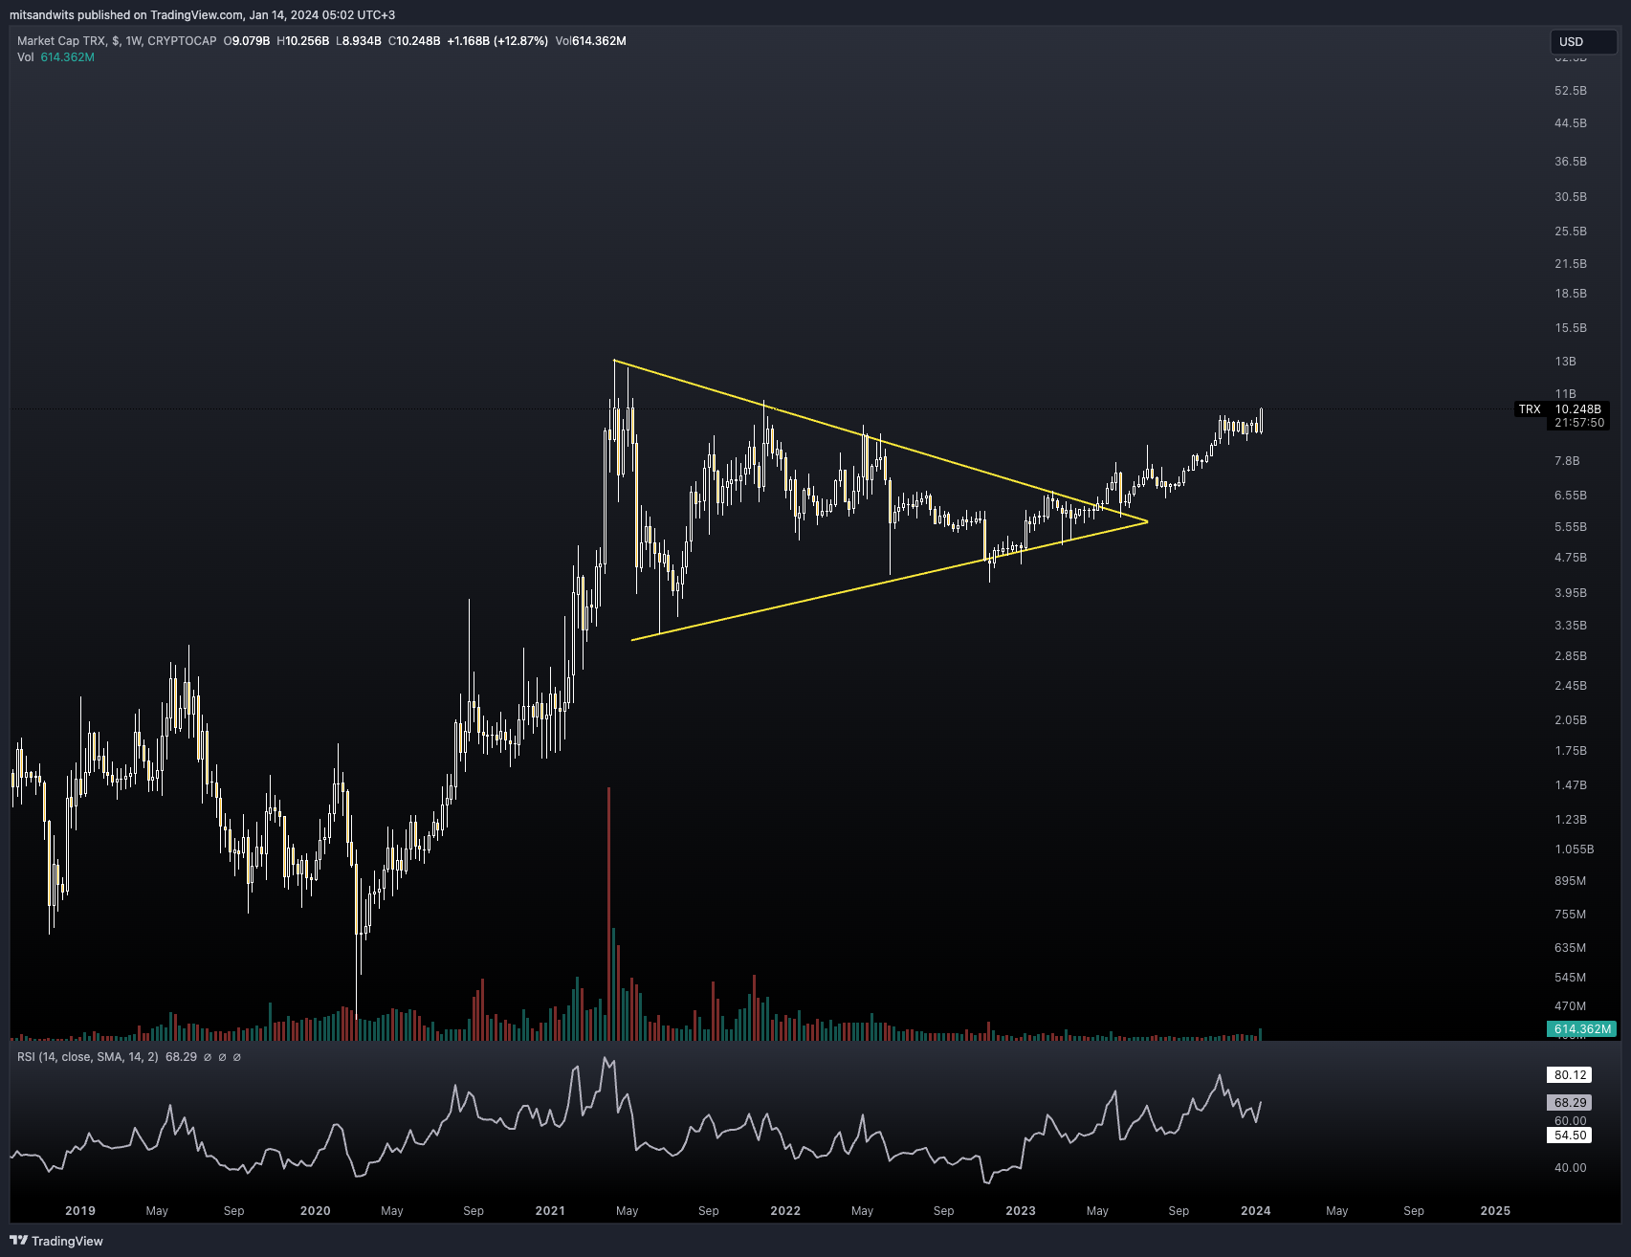Click the 2024 label on the time axis
This screenshot has height=1257, width=1631.
[1256, 1211]
